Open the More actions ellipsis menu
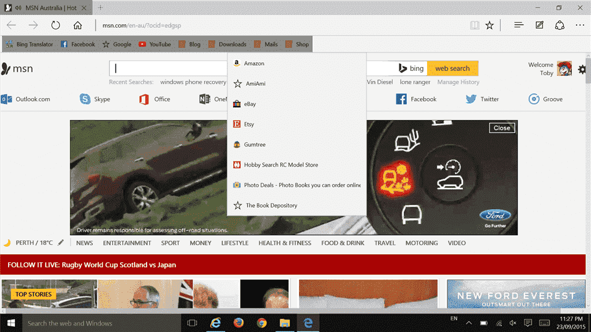The image size is (591, 332). tap(580, 25)
